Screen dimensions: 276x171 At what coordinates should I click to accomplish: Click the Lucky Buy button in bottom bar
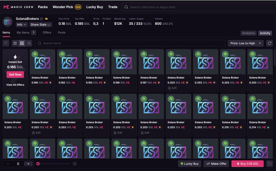pyautogui.click(x=190, y=164)
